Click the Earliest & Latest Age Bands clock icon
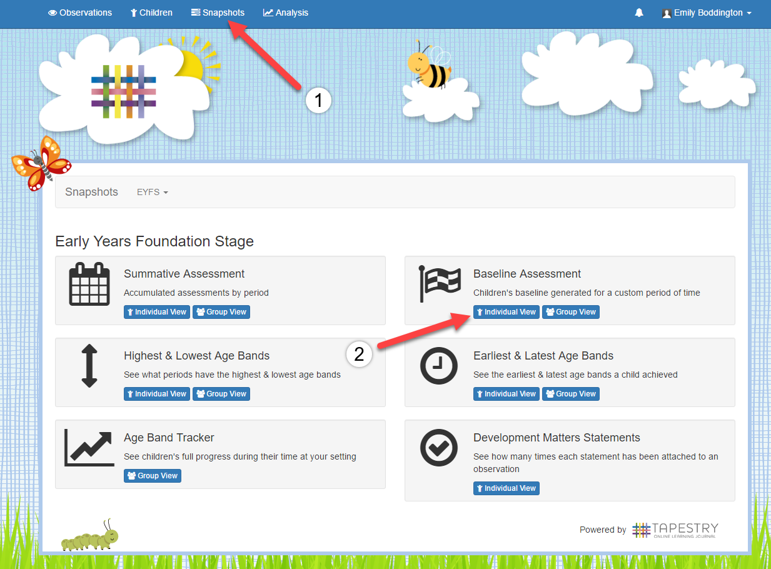 coord(439,366)
